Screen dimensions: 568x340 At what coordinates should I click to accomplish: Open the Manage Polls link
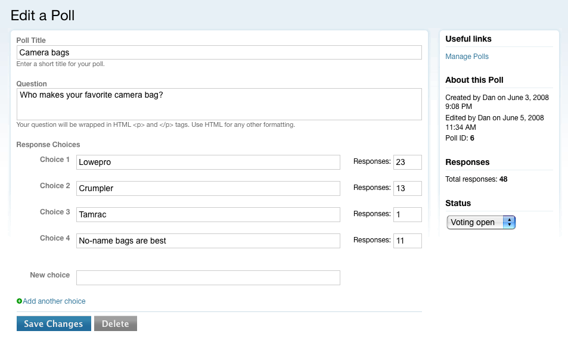click(467, 57)
